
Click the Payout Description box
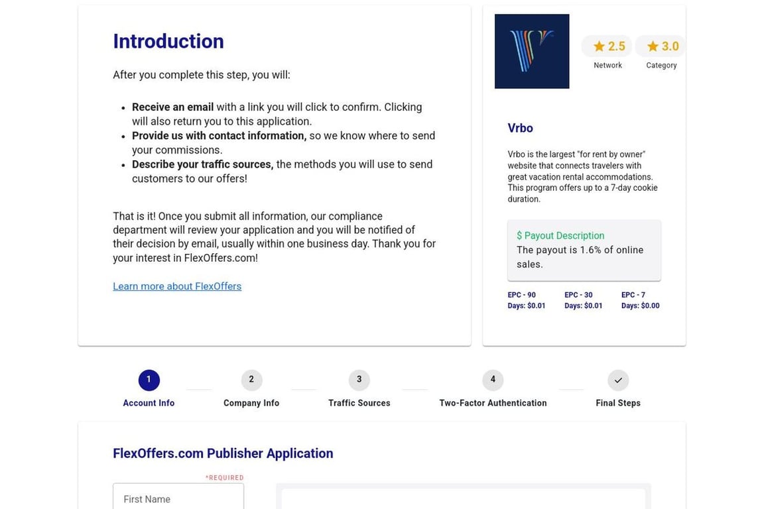584,250
